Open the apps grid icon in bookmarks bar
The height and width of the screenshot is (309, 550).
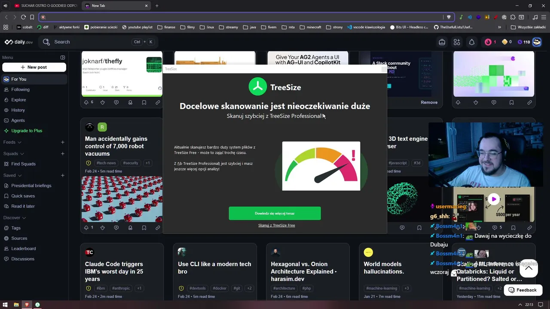pyautogui.click(x=6, y=27)
